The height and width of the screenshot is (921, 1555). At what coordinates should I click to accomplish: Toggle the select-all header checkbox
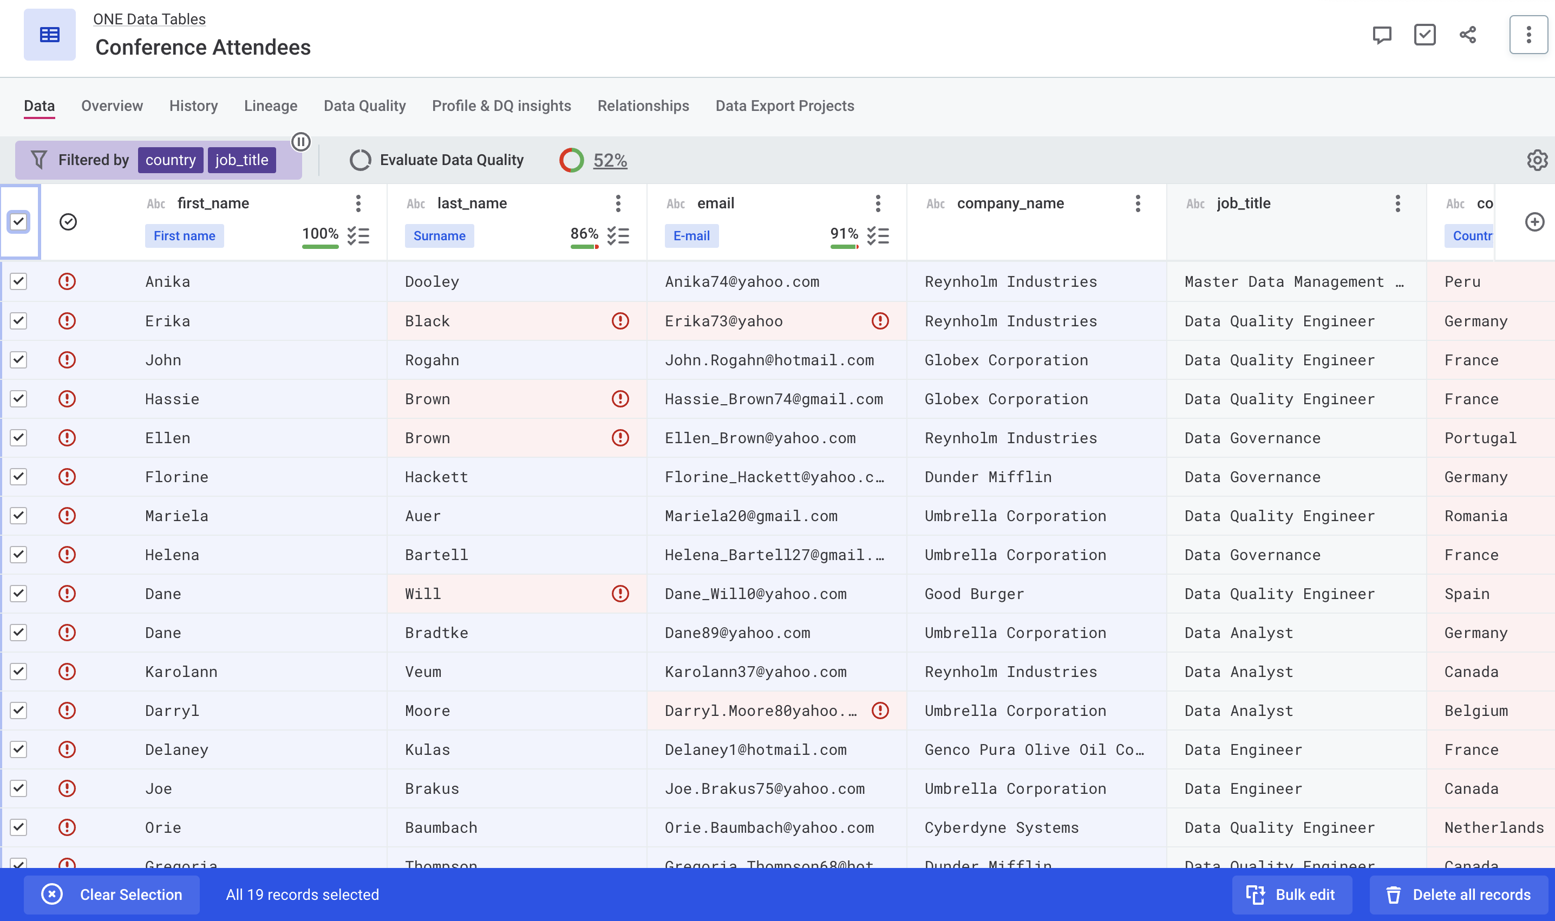click(x=18, y=221)
